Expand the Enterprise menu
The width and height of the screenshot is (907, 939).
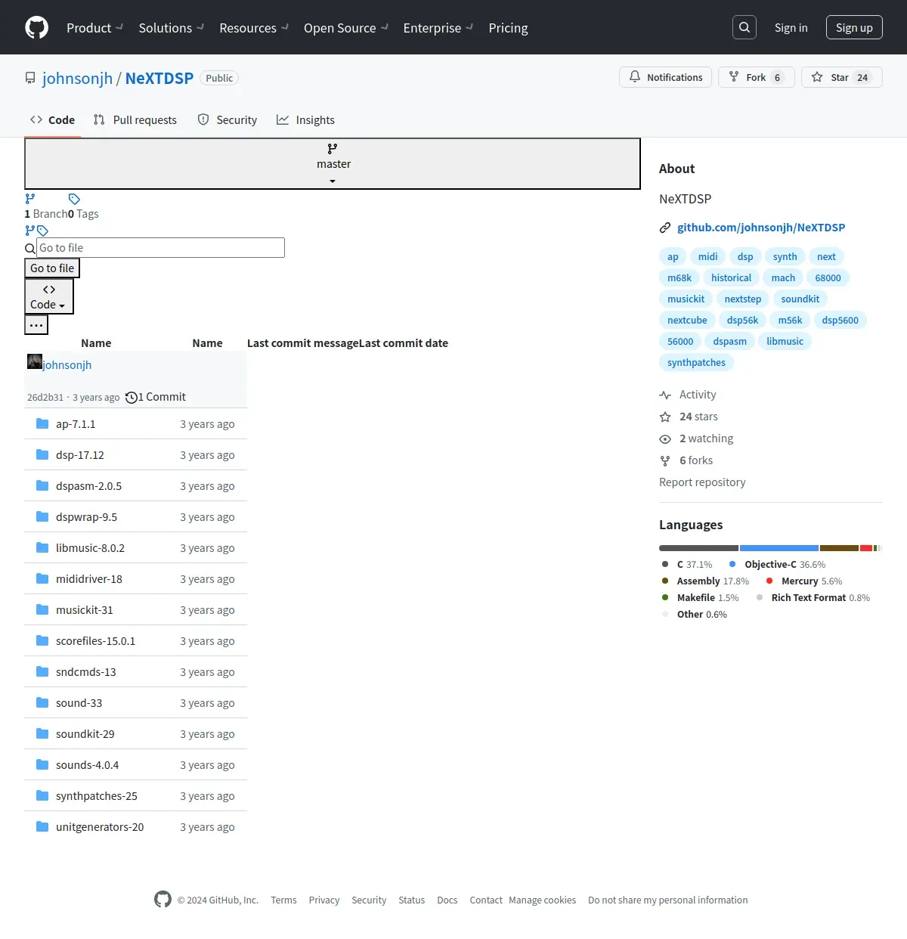[438, 27]
